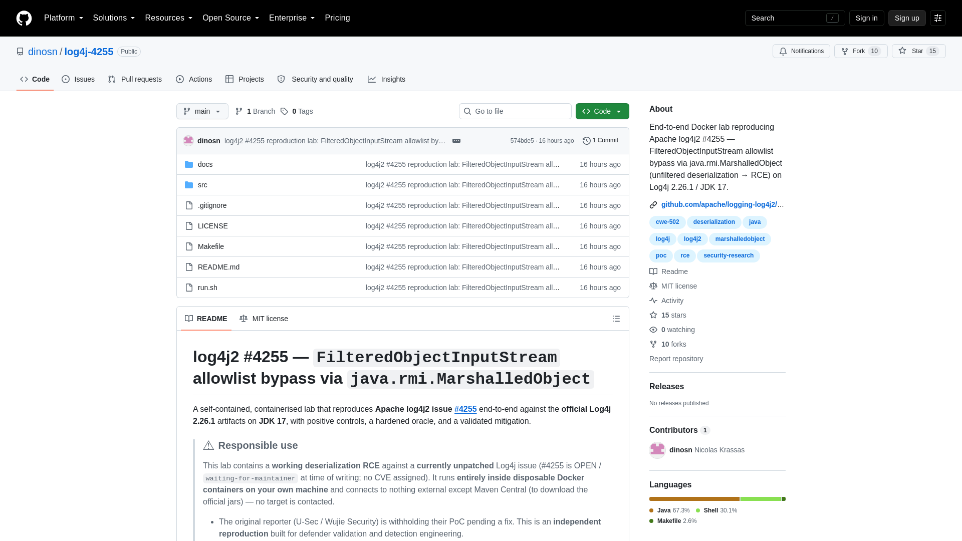
Task: Click the docs folder icon
Action: pyautogui.click(x=189, y=164)
